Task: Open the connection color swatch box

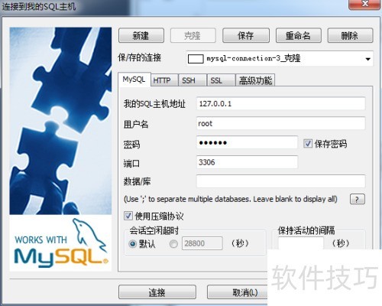Action: [x=196, y=59]
